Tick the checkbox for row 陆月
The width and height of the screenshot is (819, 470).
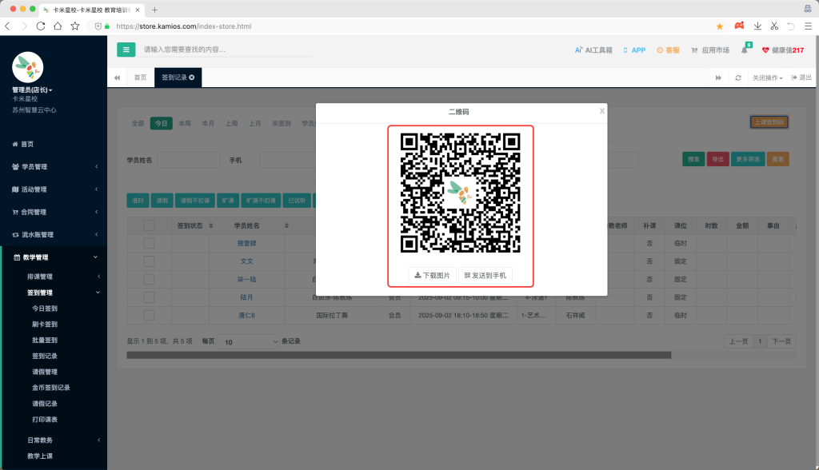[x=150, y=297]
